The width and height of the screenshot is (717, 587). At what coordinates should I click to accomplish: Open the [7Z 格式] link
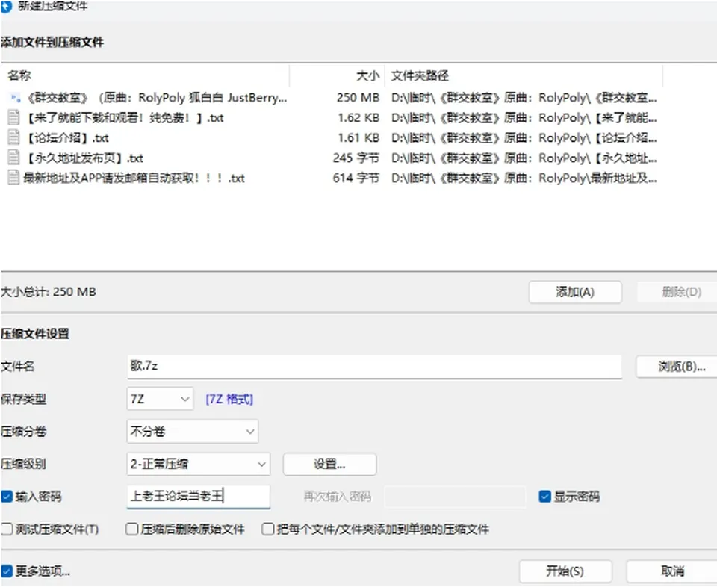229,399
